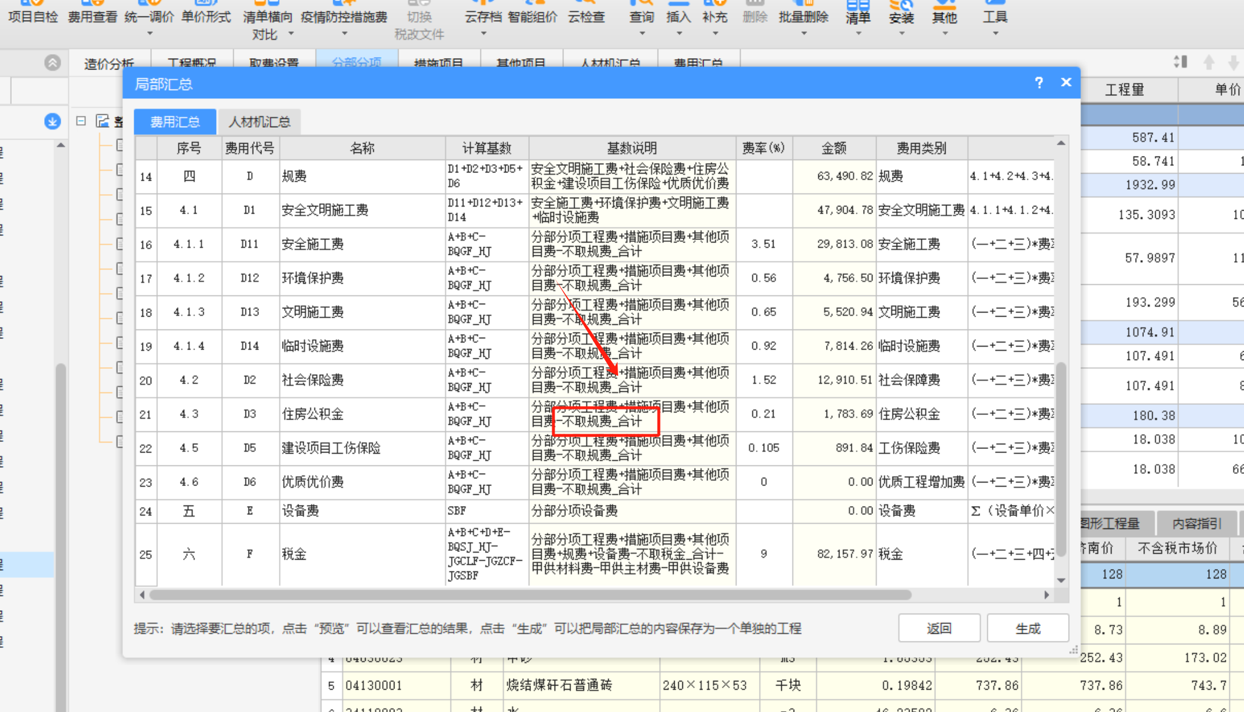Image resolution: width=1244 pixels, height=712 pixels.
Task: Open the 清单横向对比 toolbar tool
Action: click(268, 21)
